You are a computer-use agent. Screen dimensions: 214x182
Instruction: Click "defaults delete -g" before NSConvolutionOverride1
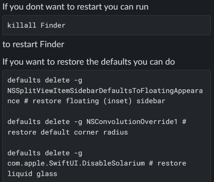tap(45, 122)
